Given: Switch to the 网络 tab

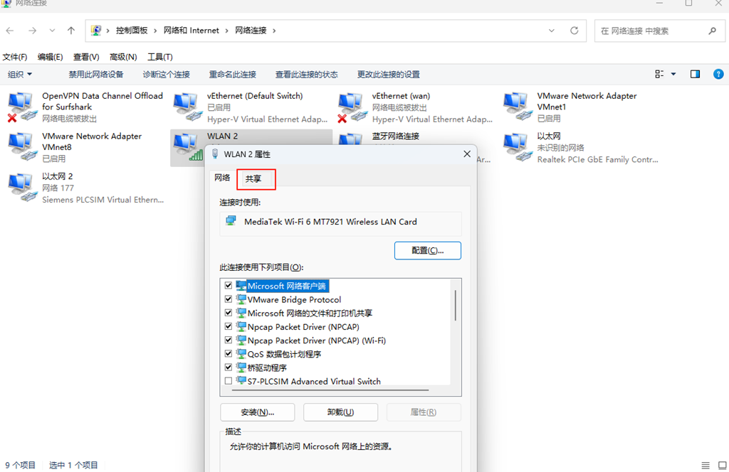Looking at the screenshot, I should 222,178.
